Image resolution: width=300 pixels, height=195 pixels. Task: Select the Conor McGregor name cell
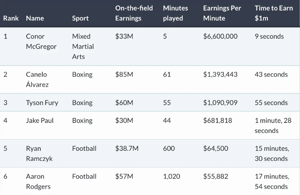tap(41, 41)
